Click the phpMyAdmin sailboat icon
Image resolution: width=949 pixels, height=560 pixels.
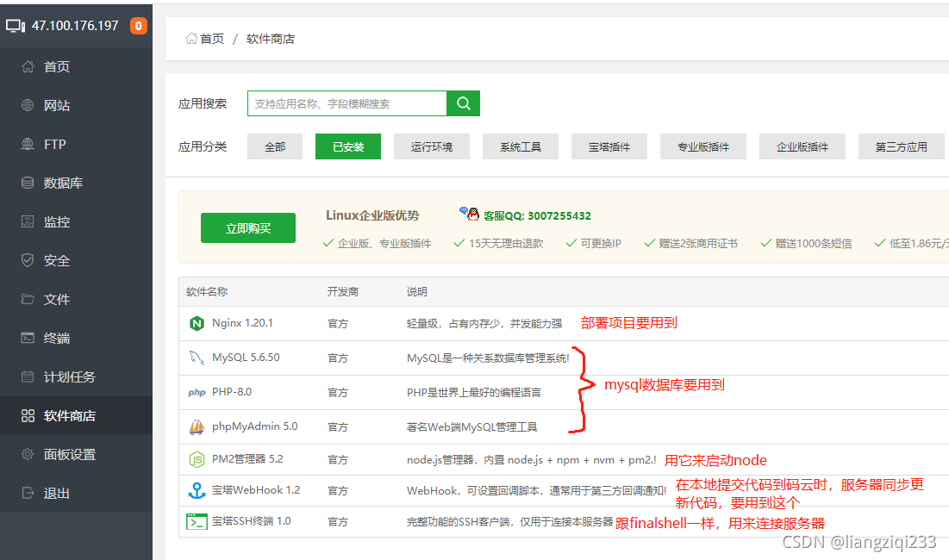(x=197, y=427)
